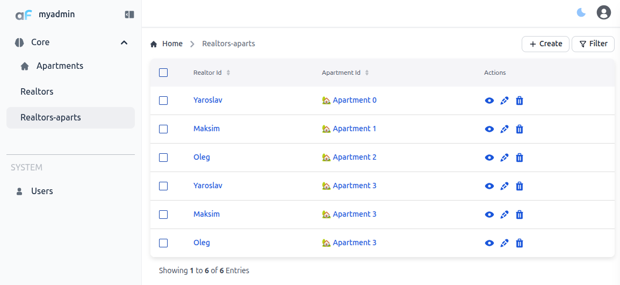
Task: Click the pencil icon for the Apartment 0 row
Action: click(x=504, y=101)
